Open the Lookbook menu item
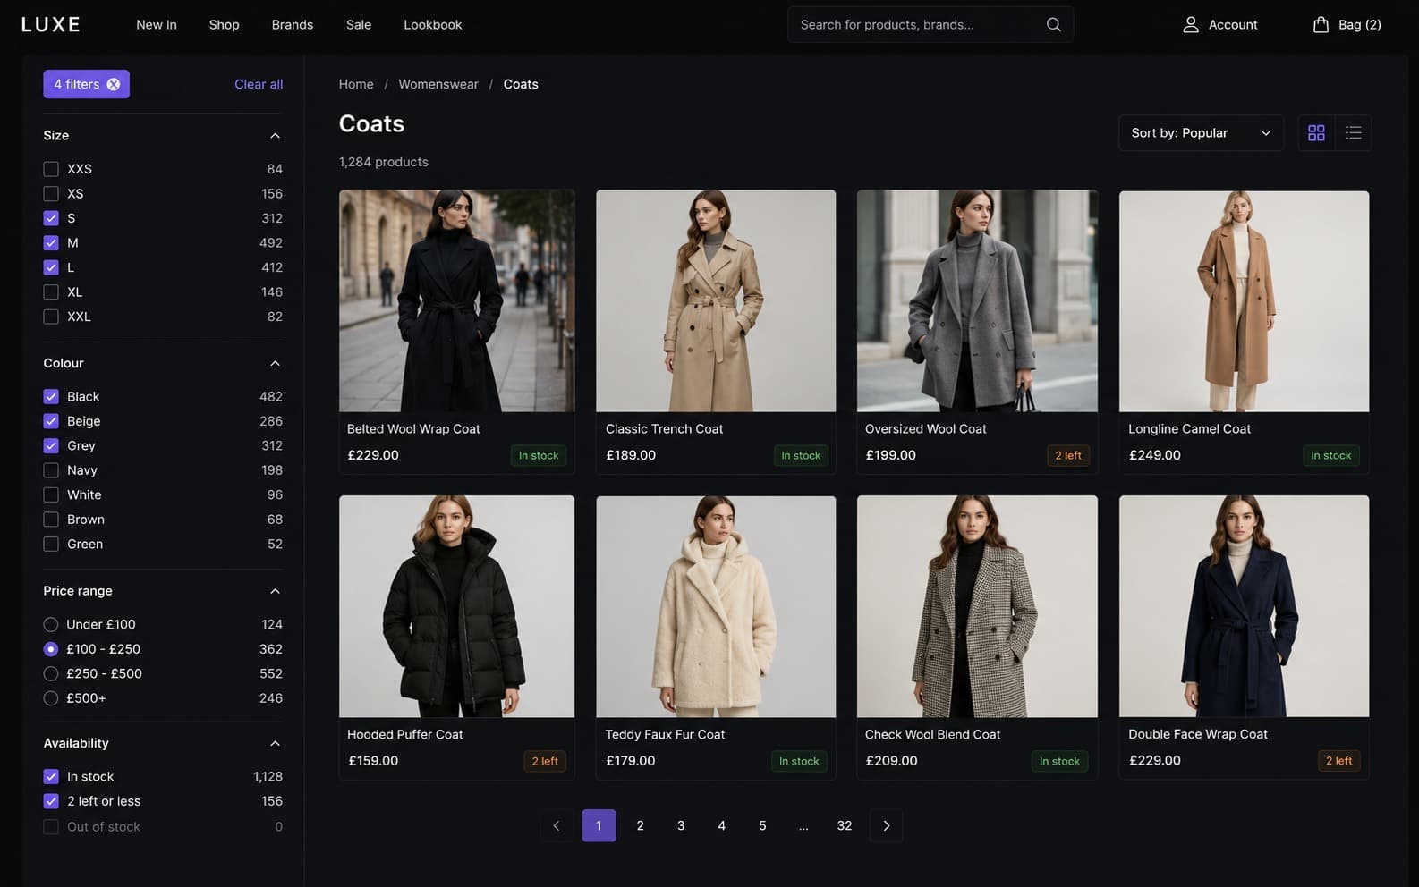Screen dimensions: 1419x887 pos(433,25)
